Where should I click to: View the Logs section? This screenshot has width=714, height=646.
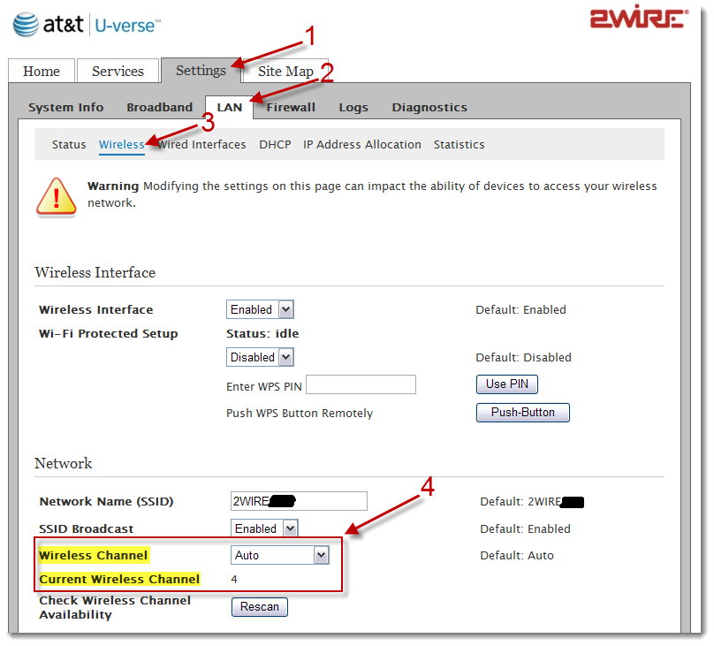pos(353,108)
